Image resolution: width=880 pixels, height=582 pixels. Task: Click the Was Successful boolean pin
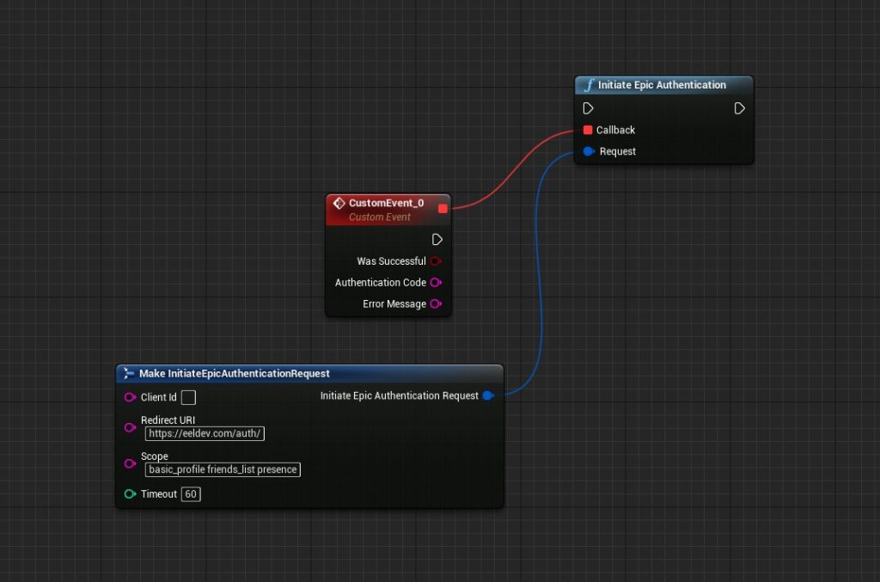tap(436, 261)
